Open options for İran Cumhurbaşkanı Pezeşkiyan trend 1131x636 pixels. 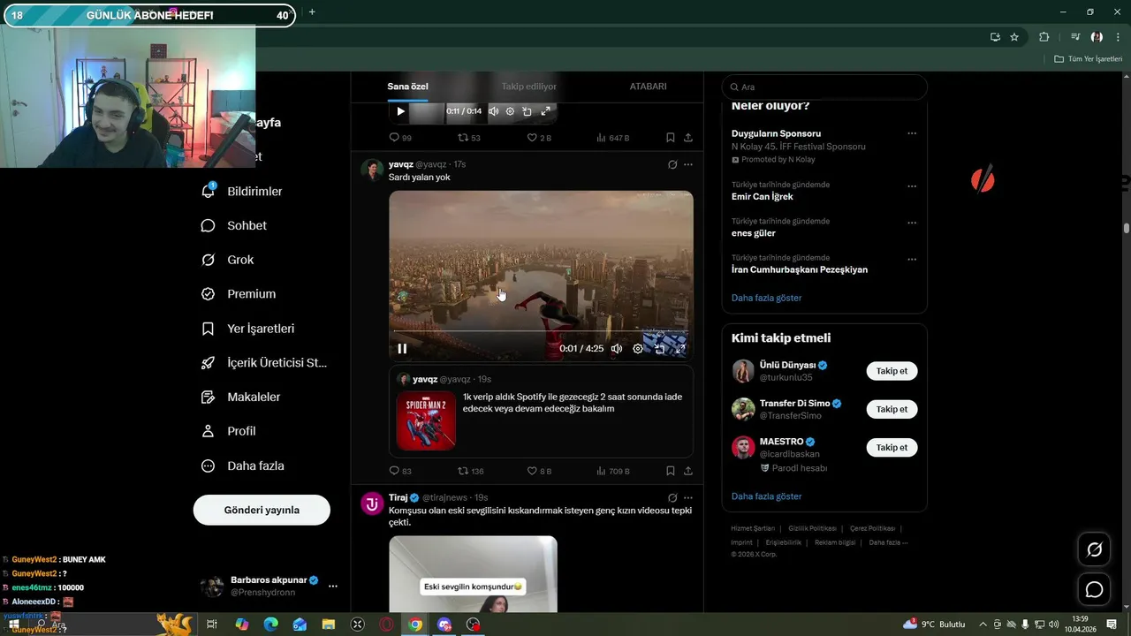coord(912,259)
